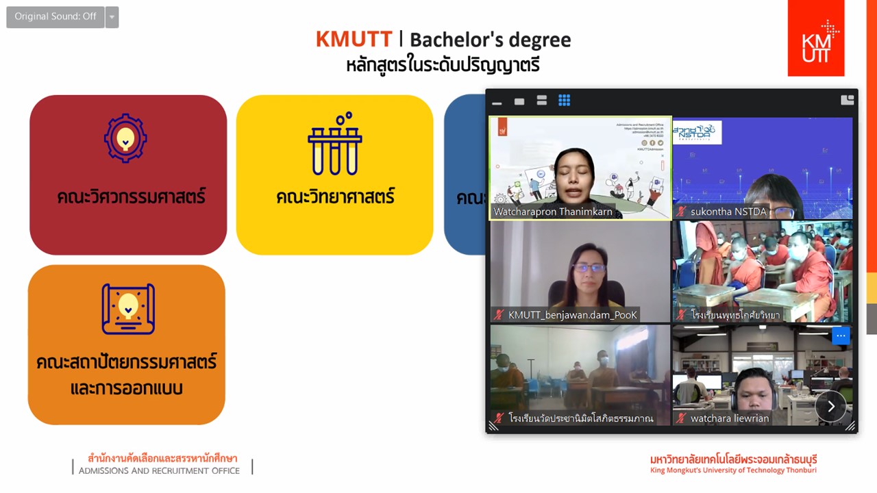The height and width of the screenshot is (493, 877).
Task: Grab the video panel's bottom-right resize handle
Action: point(850,426)
